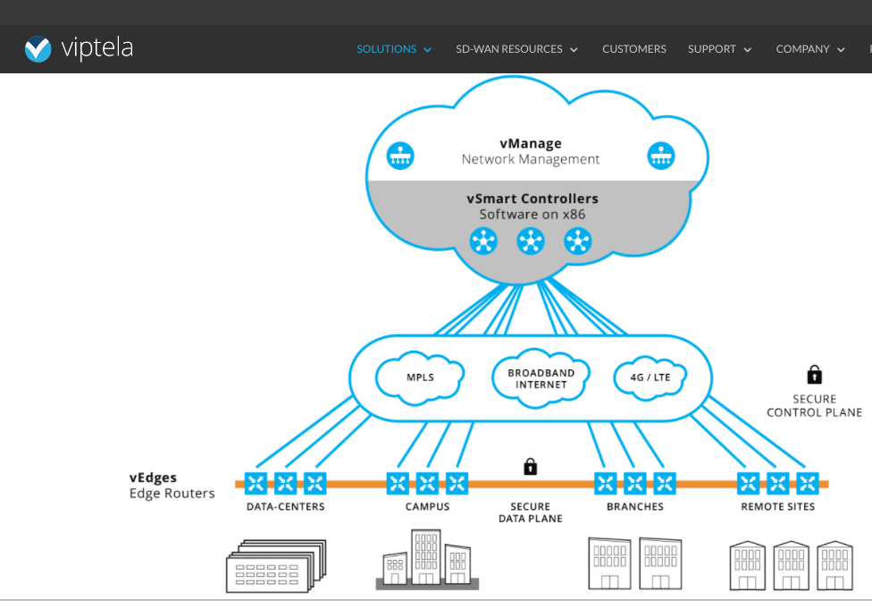
Task: Click the lock icon above Secure Data Plane
Action: coord(530,467)
